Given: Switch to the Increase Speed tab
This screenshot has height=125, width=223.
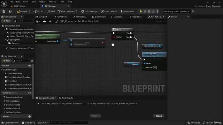Looking at the screenshot, I should tap(80, 17).
